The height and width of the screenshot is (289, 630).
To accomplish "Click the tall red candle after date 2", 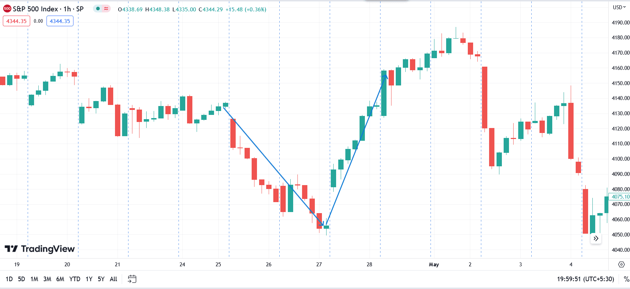I will (484, 98).
